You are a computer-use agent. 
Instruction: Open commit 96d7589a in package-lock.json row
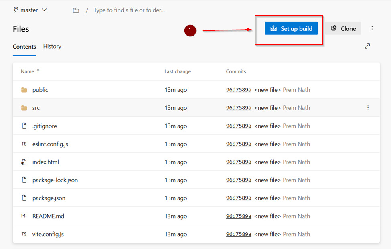click(x=239, y=180)
